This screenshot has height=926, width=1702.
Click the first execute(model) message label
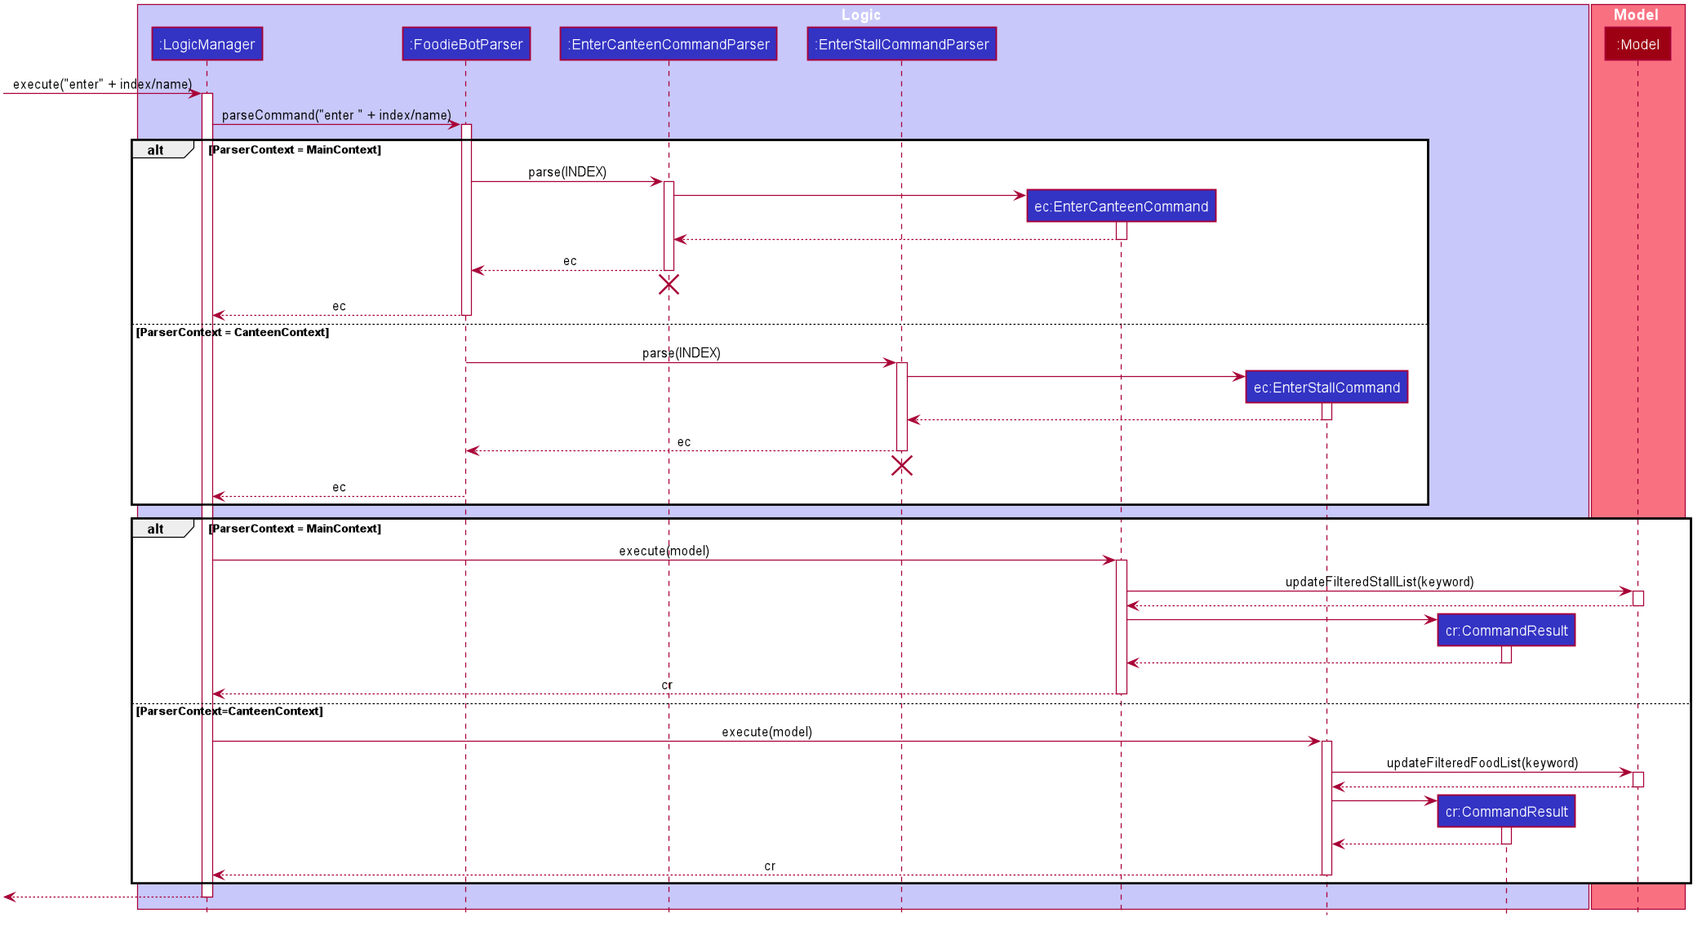tap(664, 551)
